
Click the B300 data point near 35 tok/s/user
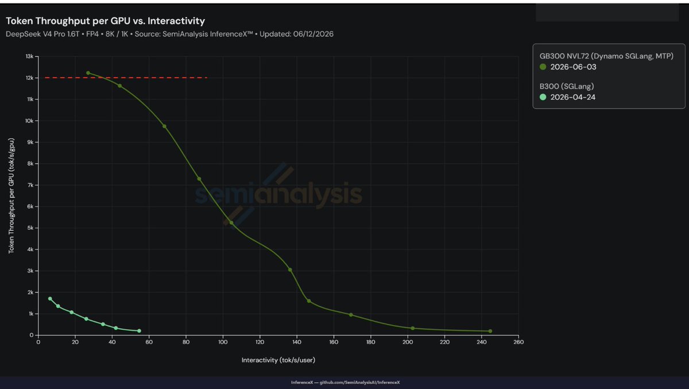pyautogui.click(x=103, y=324)
